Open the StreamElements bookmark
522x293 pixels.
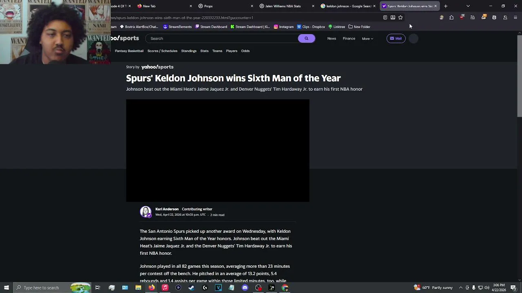tap(177, 27)
